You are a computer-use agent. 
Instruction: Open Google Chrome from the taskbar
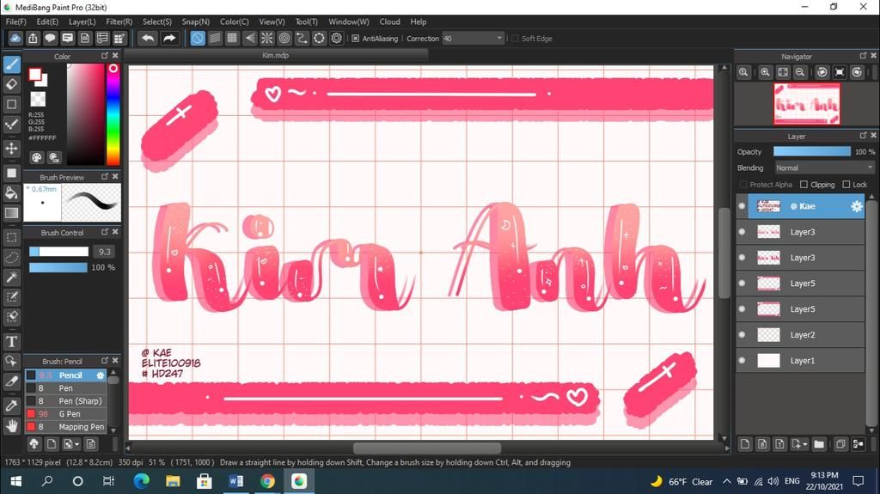coord(268,481)
